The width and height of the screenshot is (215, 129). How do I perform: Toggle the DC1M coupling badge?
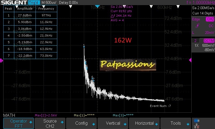coord(209,41)
